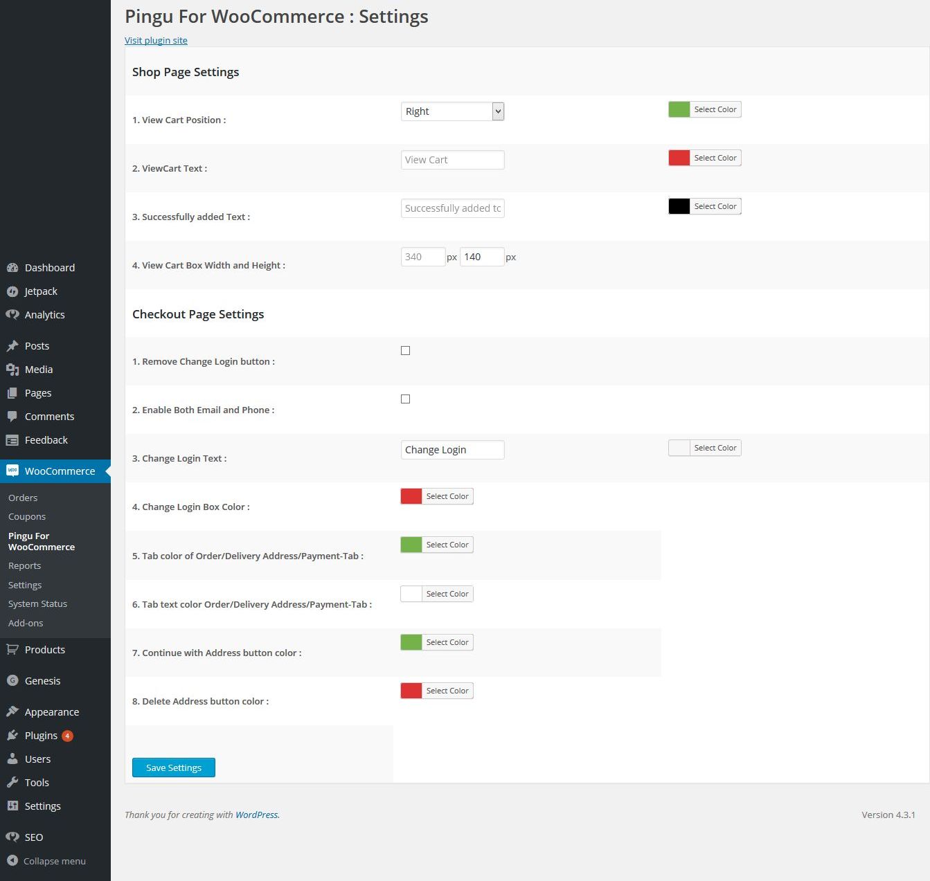Click the cart box width field showing 340
Screen dimensions: 930x881
[423, 257]
